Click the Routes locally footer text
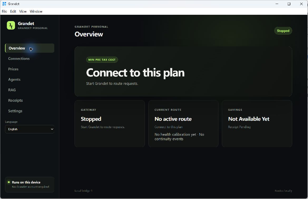The height and width of the screenshot is (199, 308). [x=283, y=191]
